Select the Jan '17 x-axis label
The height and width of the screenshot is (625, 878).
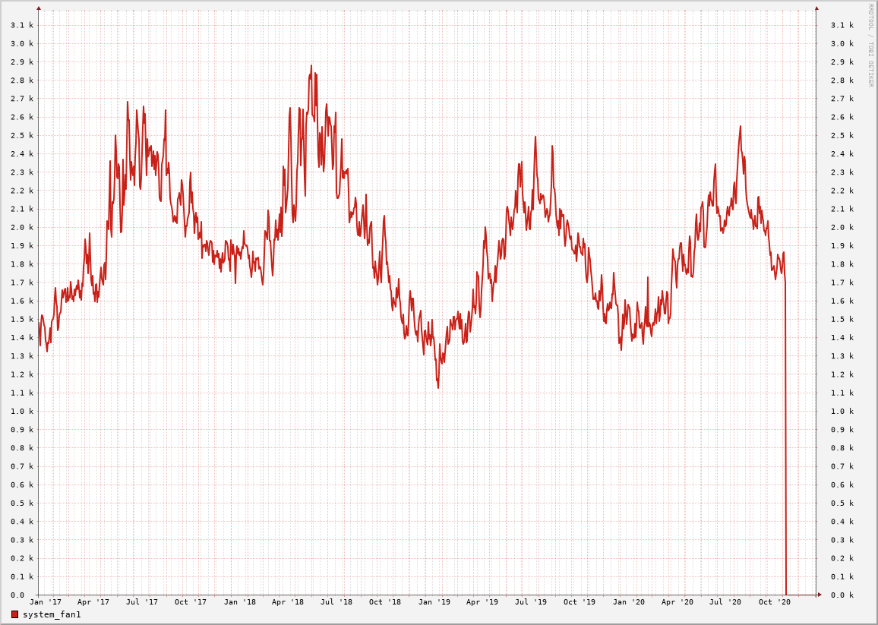[x=45, y=602]
